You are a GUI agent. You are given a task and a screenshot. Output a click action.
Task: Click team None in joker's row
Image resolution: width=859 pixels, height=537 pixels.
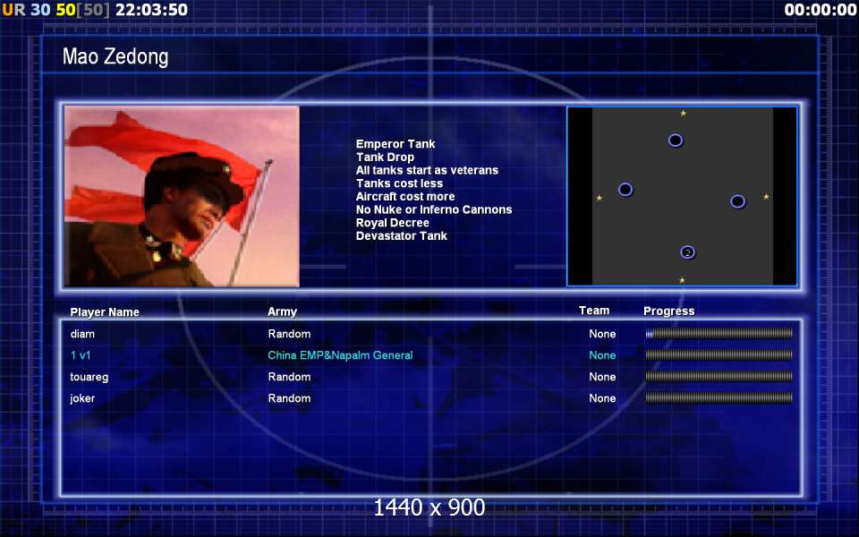(602, 398)
